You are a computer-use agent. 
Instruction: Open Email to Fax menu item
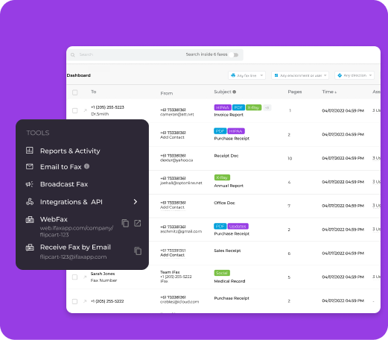click(61, 167)
